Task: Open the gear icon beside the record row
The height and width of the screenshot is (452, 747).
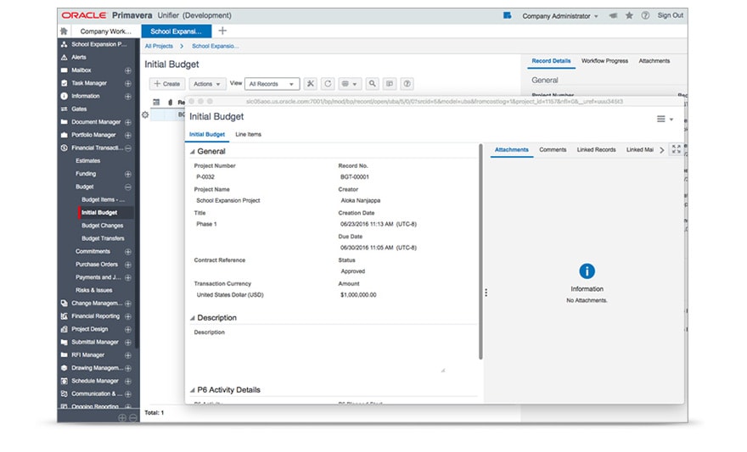Action: pyautogui.click(x=145, y=114)
